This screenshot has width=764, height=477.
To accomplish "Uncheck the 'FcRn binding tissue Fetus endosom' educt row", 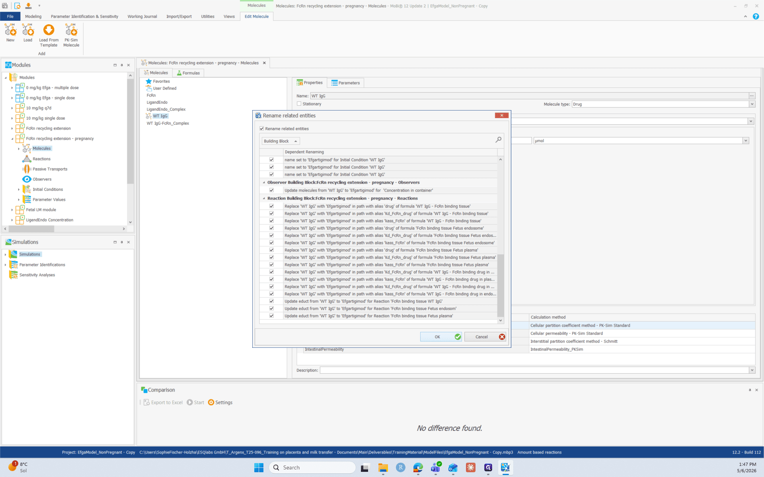I will [271, 308].
